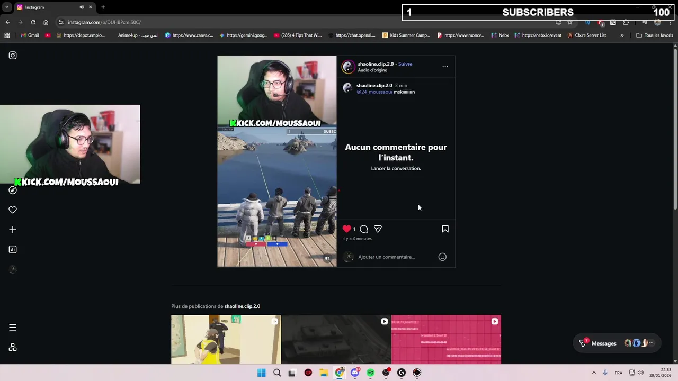
Task: View site information icon in address bar
Action: [x=61, y=22]
